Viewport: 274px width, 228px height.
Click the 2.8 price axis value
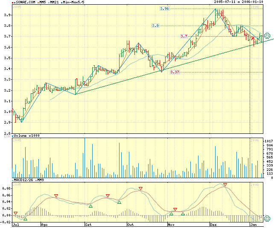tap(7, 133)
